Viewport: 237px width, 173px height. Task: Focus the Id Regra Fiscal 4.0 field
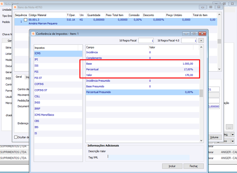click(x=189, y=41)
